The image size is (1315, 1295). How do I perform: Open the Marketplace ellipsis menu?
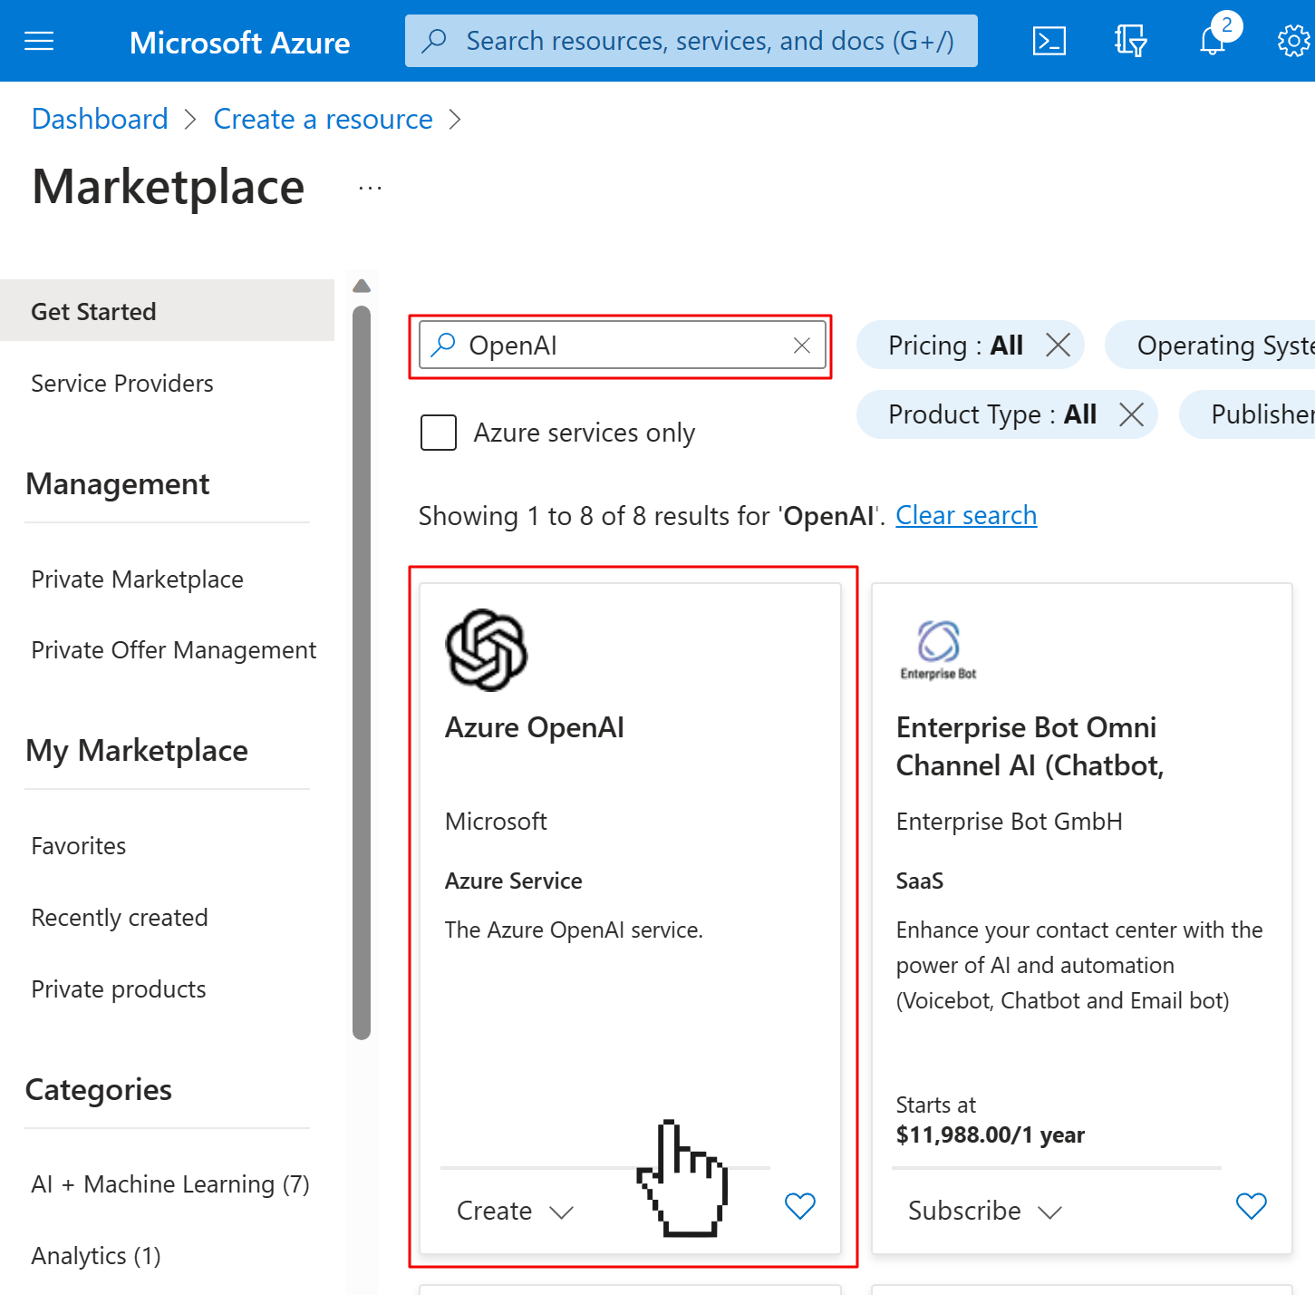point(369,186)
